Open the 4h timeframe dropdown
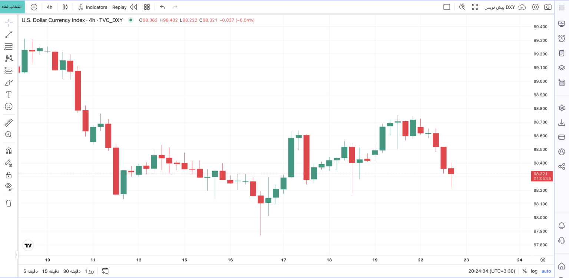Viewport: 569px width, 278px height. [x=50, y=7]
